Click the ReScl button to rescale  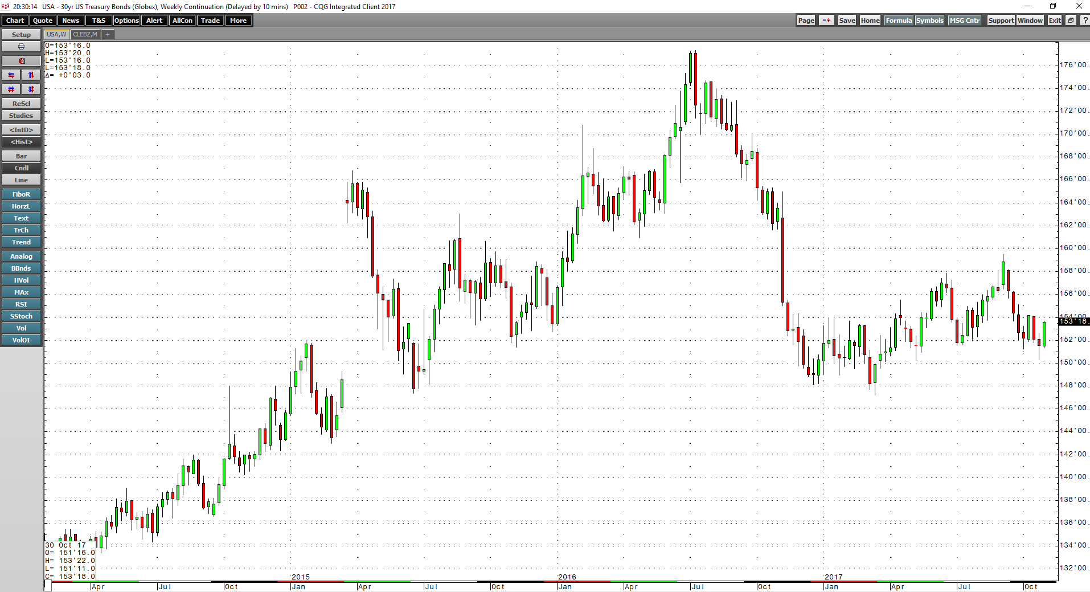coord(21,103)
